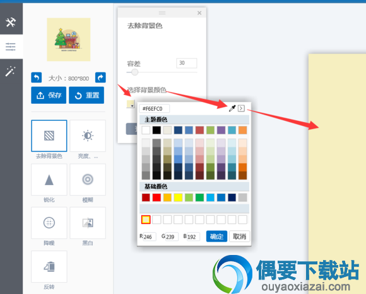This screenshot has height=294, width=366.
Task: Select the brightness 亮度 tool
Action: 88,136
